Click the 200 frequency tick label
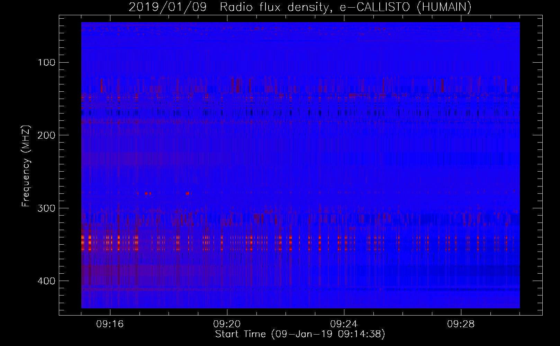The image size is (560, 346). [x=46, y=135]
